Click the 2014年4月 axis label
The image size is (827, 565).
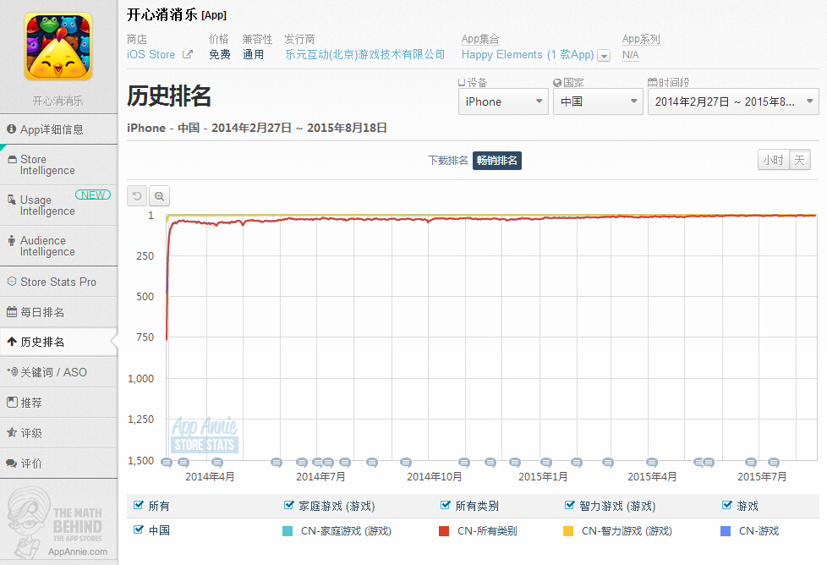pos(210,477)
